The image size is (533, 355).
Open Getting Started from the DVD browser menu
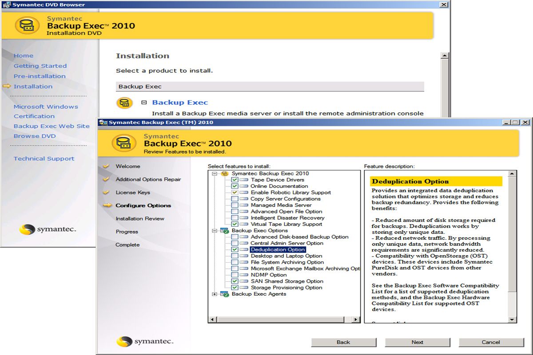[x=40, y=66]
